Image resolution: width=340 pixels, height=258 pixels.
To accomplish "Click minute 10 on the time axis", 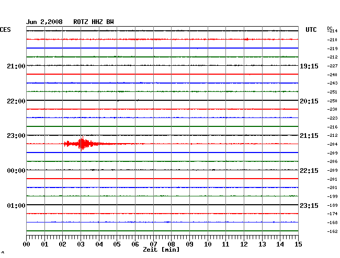I will [x=208, y=244].
